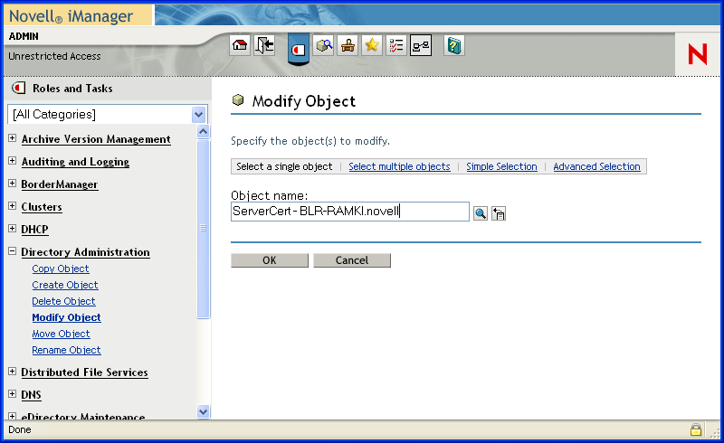Click the DNS heading
Screen dimensions: 724x443
[x=31, y=395]
